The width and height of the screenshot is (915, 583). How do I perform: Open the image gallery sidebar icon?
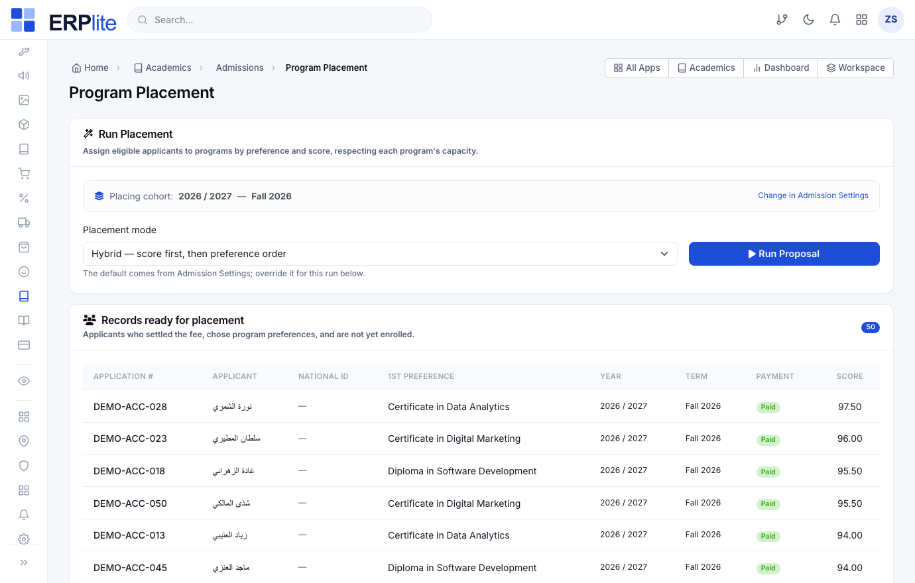click(x=24, y=100)
